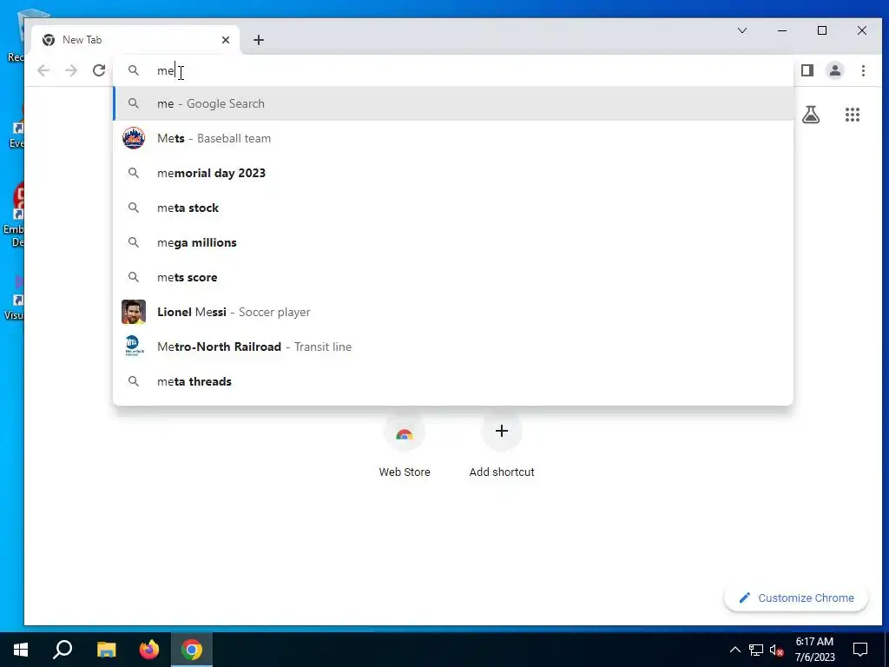Image resolution: width=889 pixels, height=667 pixels.
Task: Open the Windows Start menu
Action: 21,650
